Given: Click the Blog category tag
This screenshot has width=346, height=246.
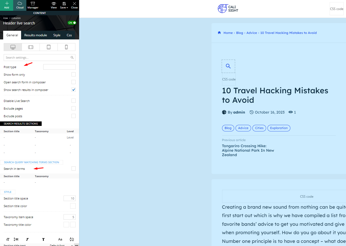Looking at the screenshot, I should pyautogui.click(x=228, y=128).
